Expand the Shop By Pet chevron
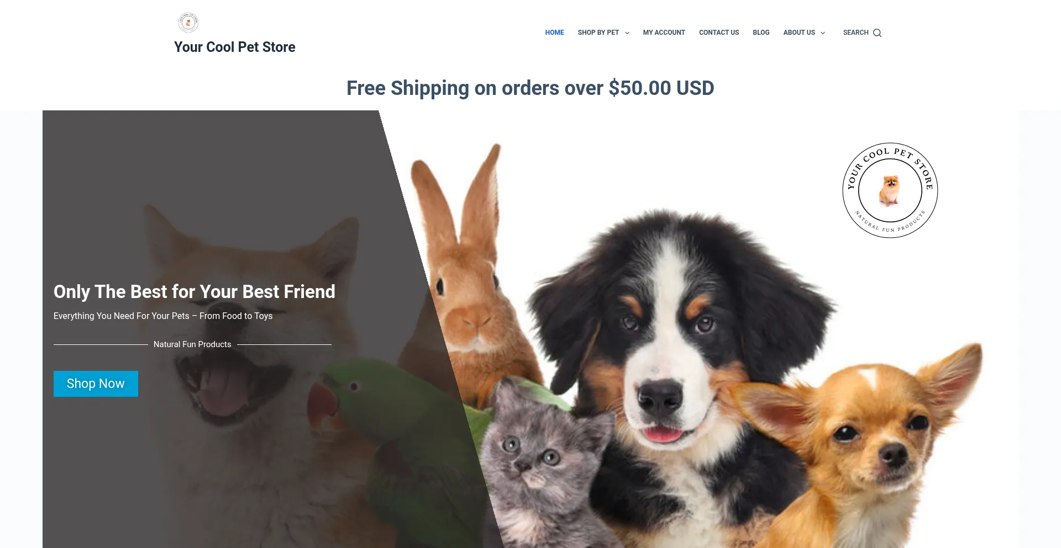Screen dimensions: 1061x548 click(x=627, y=33)
